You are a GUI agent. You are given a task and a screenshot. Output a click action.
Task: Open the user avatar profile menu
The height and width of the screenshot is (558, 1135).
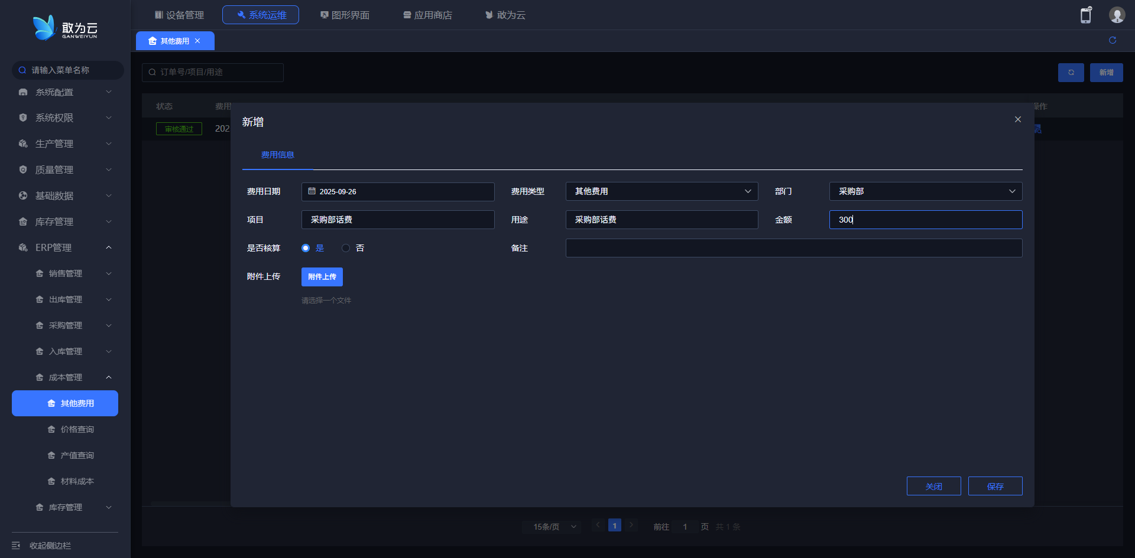click(1116, 15)
